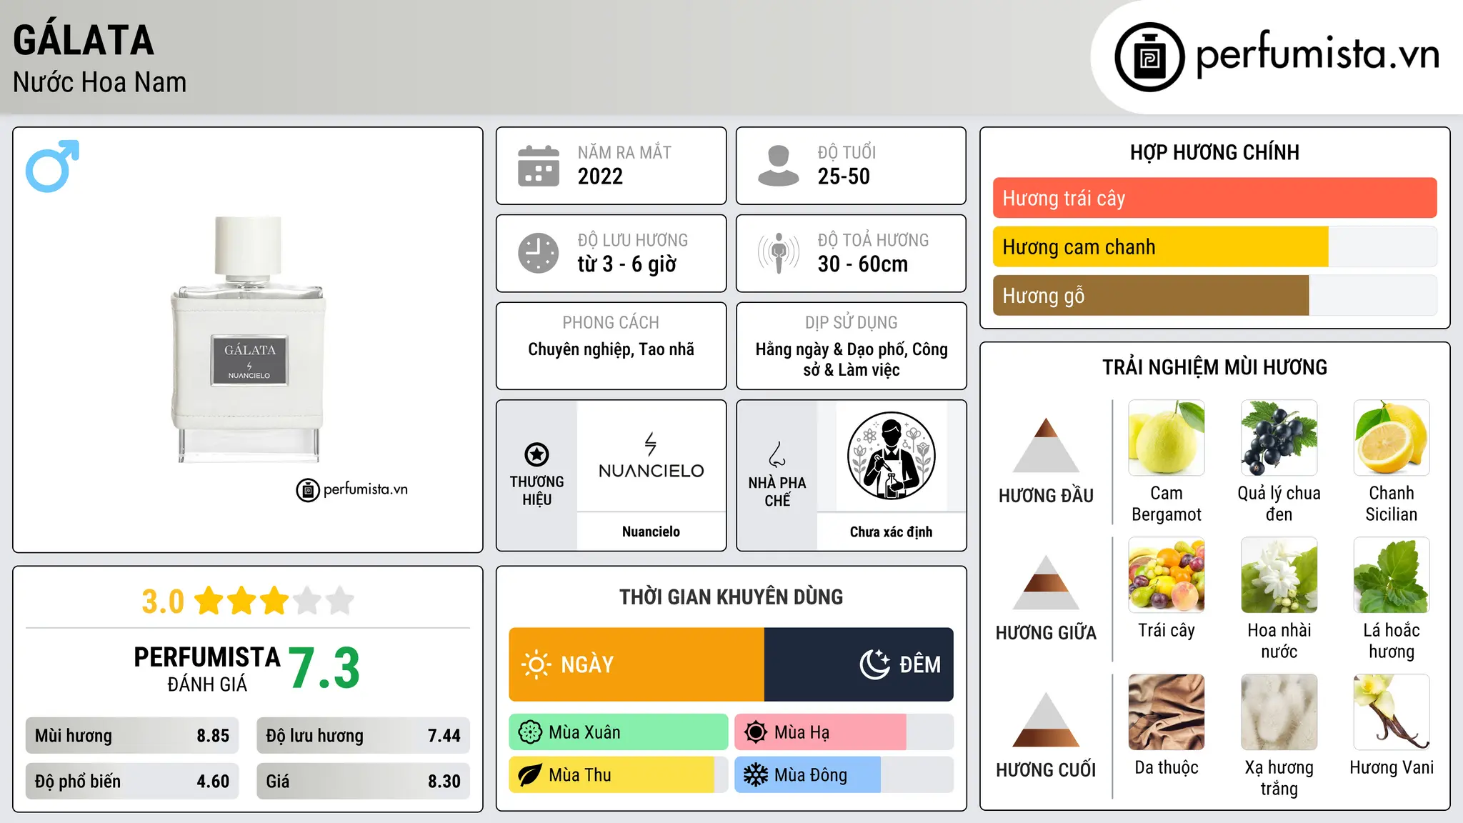Open the Lá hoắc hương note image
Viewport: 1463px width, 823px height.
[x=1392, y=575]
